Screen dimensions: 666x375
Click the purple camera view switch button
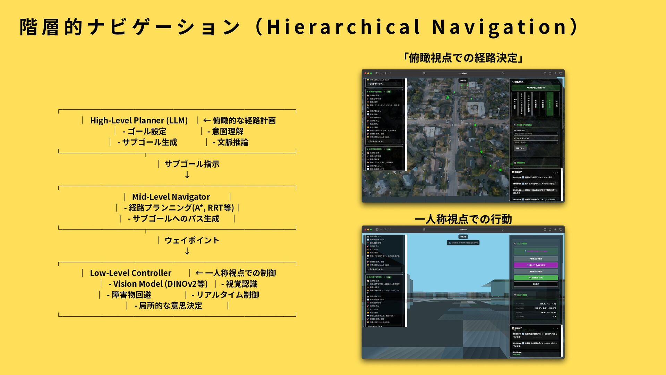(536, 265)
